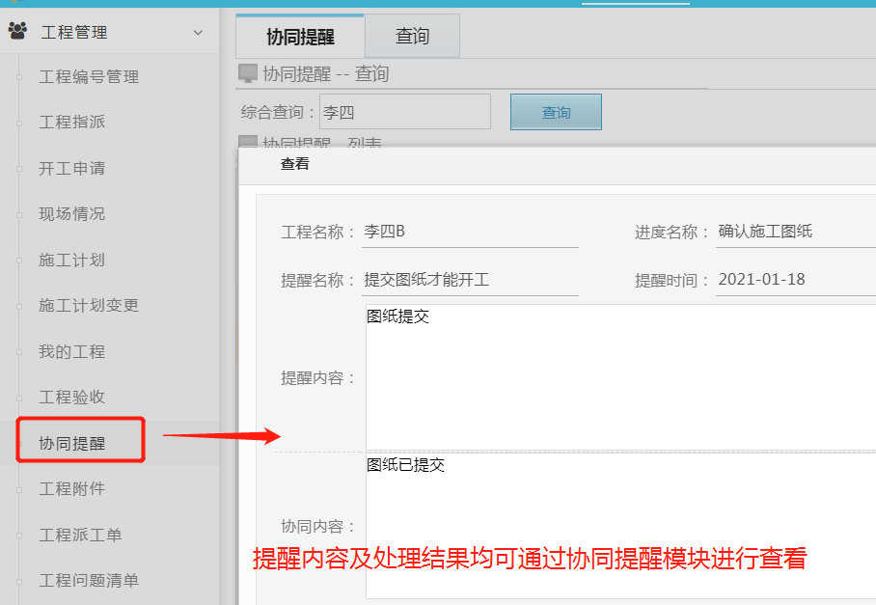
Task: Select 工程指派 menu item
Action: [71, 123]
